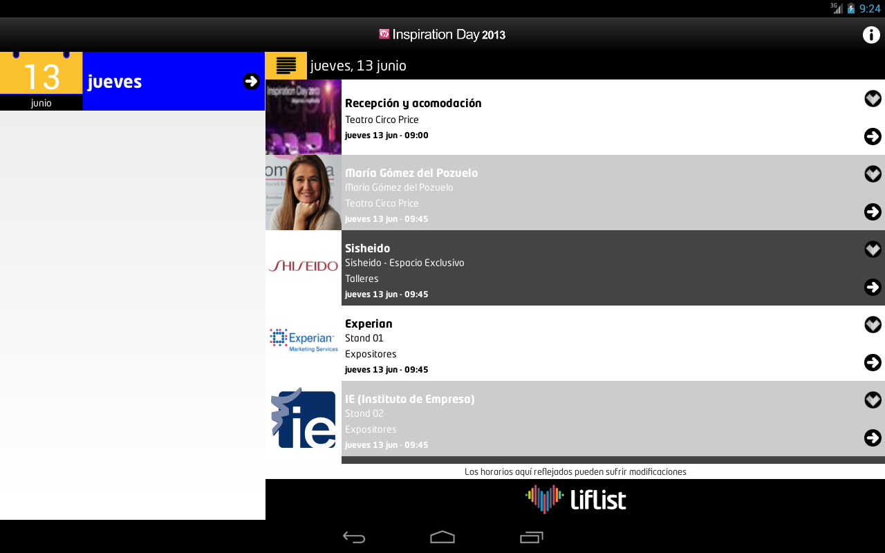Viewport: 885px width, 553px height.
Task: Tap the liflist logo in footer
Action: (x=575, y=499)
